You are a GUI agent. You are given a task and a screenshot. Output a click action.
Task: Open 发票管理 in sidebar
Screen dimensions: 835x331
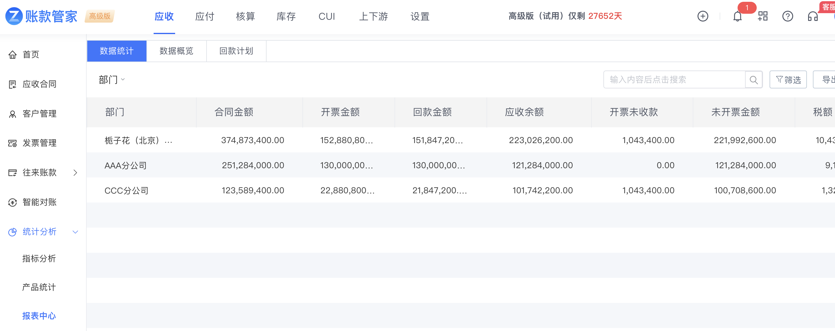pos(39,143)
